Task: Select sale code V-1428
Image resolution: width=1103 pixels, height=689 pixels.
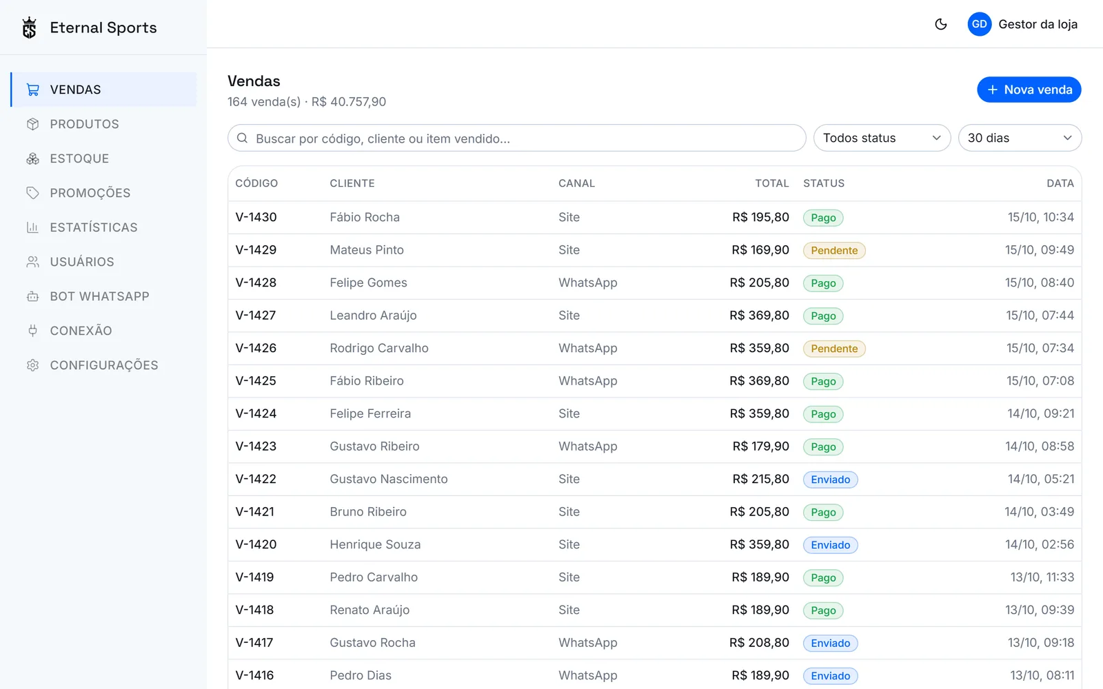Action: pyautogui.click(x=256, y=282)
